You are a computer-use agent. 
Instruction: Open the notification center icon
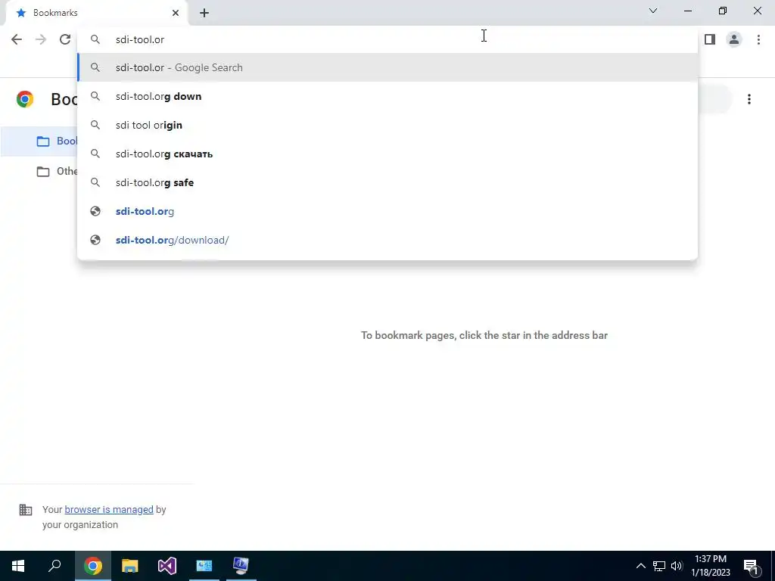(x=752, y=567)
